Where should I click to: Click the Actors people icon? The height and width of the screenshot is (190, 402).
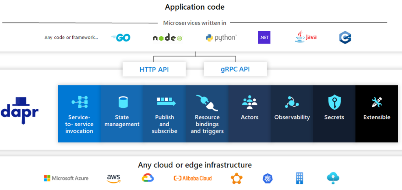point(250,101)
